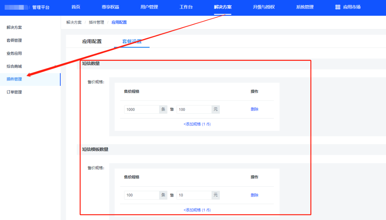Go to 尊享权益 in the top menu
This screenshot has height=220, width=386.
[x=110, y=7]
